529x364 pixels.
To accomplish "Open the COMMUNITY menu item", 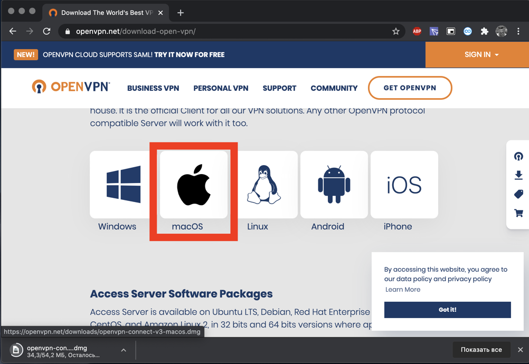I will click(x=334, y=88).
